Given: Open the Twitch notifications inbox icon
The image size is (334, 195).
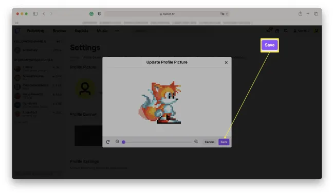Looking at the screenshot, I should coord(277,31).
